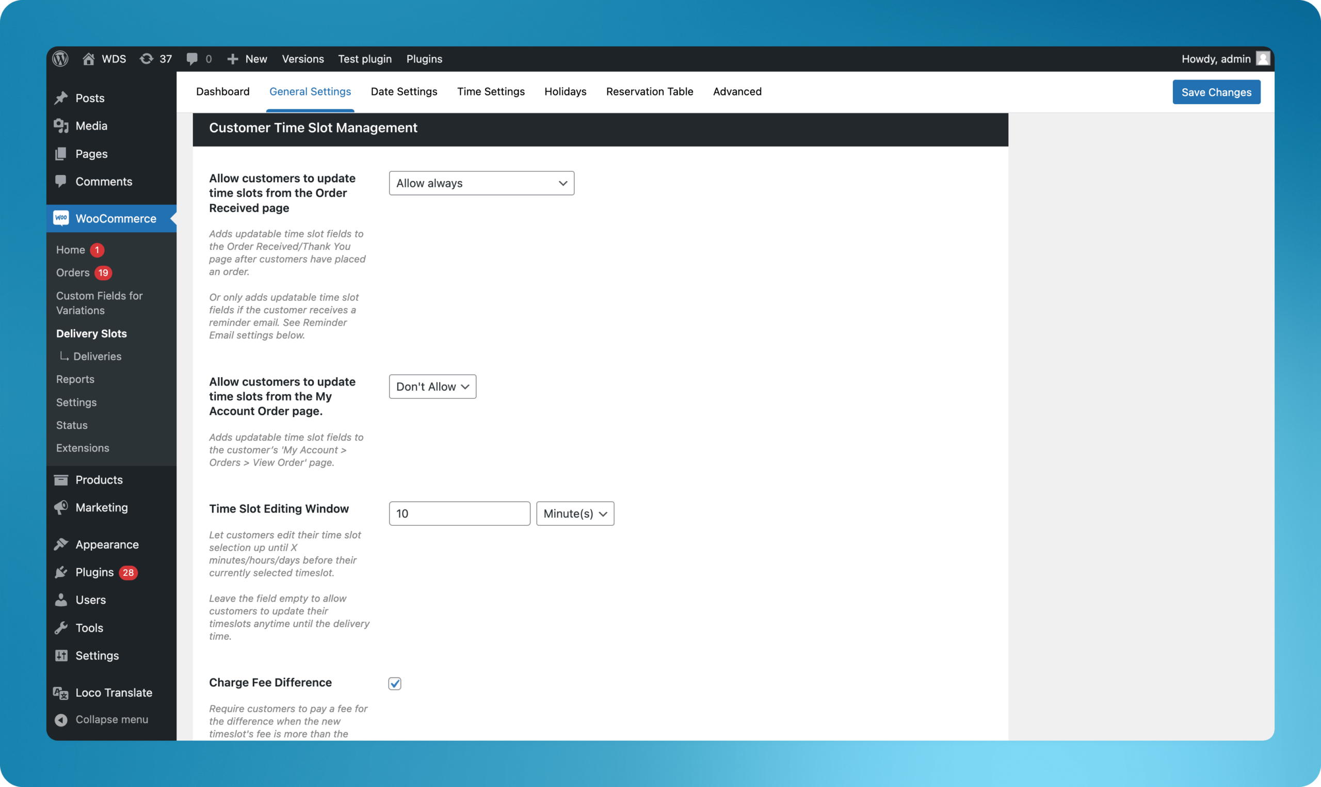Open the Reservation Table tab

tap(649, 91)
